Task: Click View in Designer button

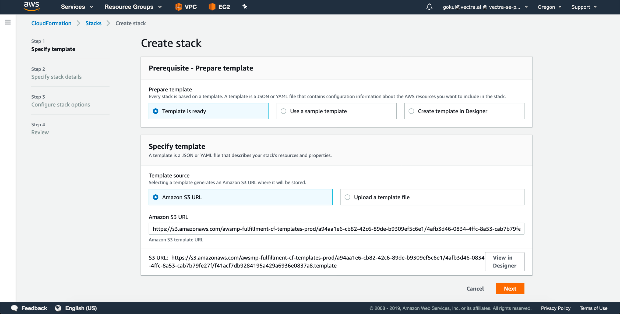Action: (x=504, y=262)
